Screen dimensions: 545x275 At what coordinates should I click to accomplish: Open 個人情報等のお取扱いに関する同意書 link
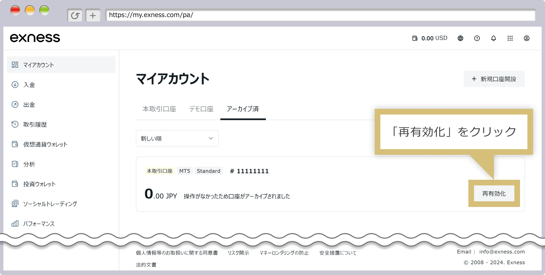point(177,253)
